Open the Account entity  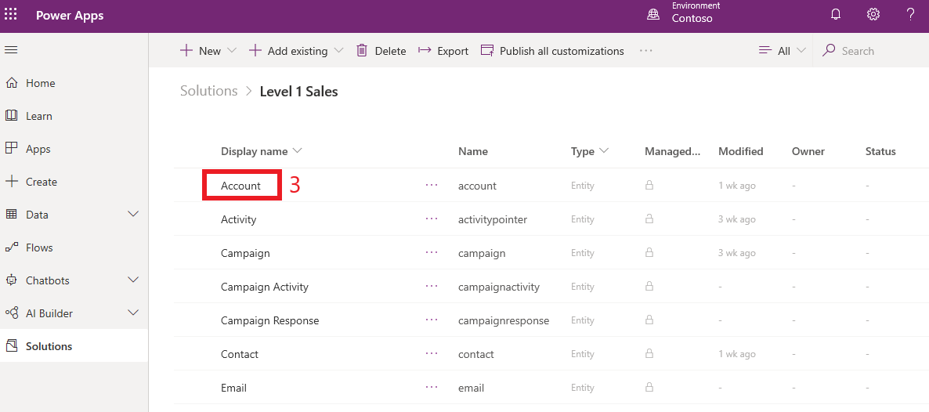click(x=240, y=186)
